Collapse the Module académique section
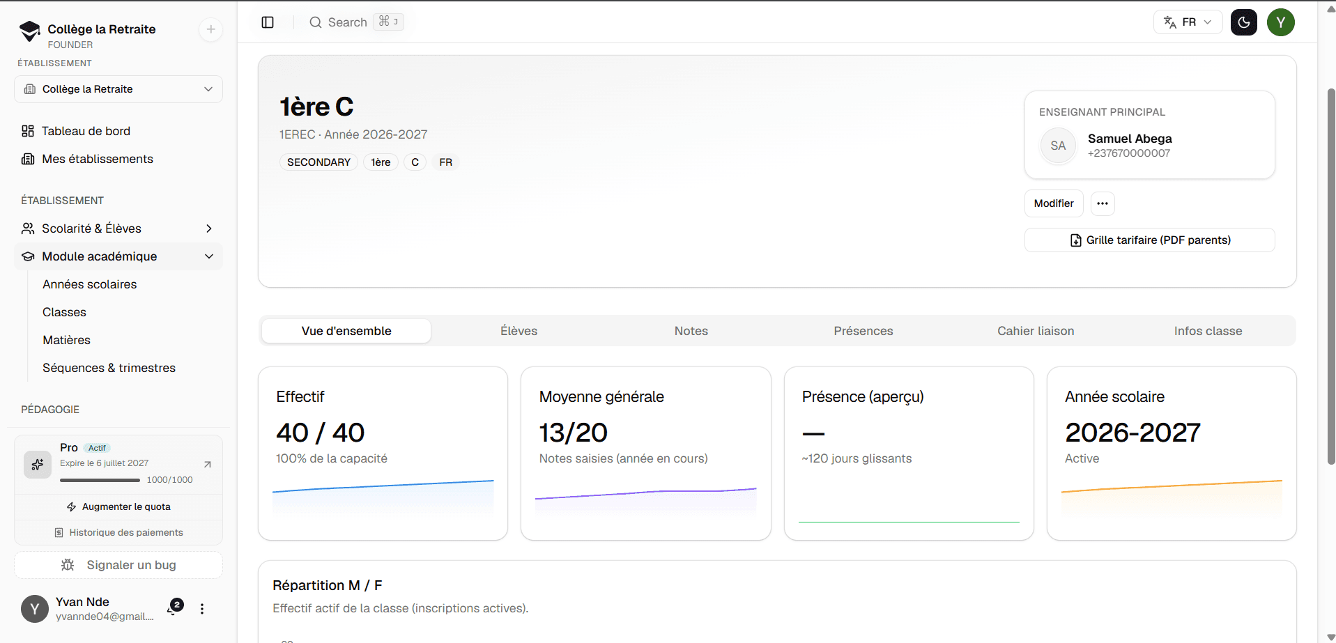Image resolution: width=1336 pixels, height=643 pixels. 118,256
